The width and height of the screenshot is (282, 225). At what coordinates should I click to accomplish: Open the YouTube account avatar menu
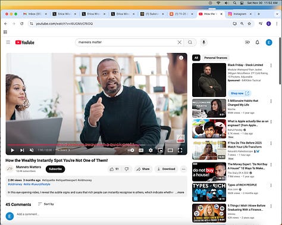click(269, 42)
